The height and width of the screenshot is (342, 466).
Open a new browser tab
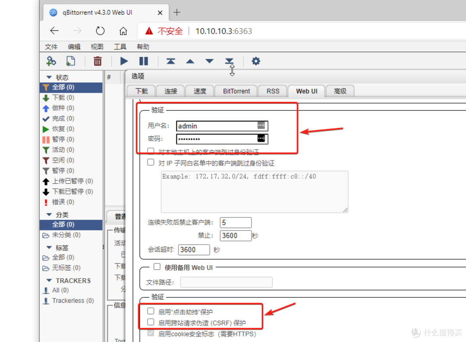177,13
